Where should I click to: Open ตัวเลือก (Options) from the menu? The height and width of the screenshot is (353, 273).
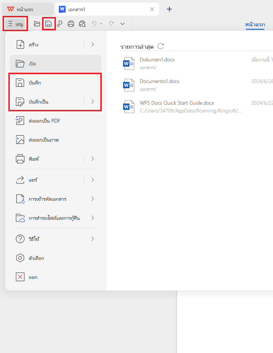tap(56, 258)
